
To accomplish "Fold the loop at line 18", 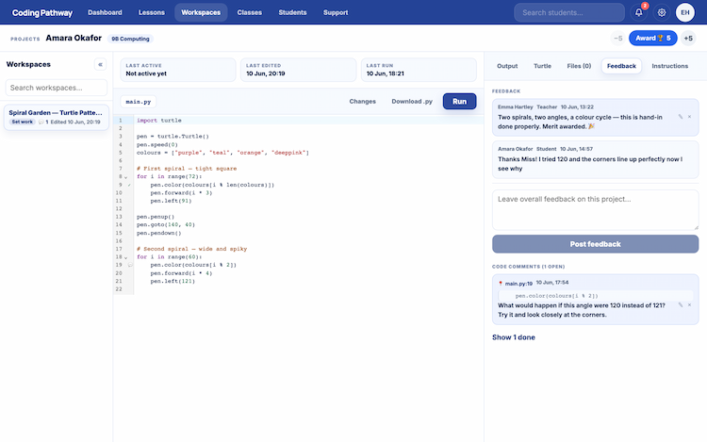I will [x=125, y=257].
